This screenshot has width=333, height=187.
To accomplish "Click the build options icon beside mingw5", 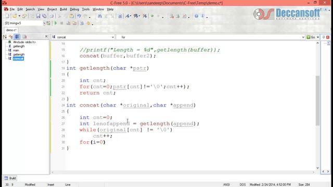I will point(48,23).
